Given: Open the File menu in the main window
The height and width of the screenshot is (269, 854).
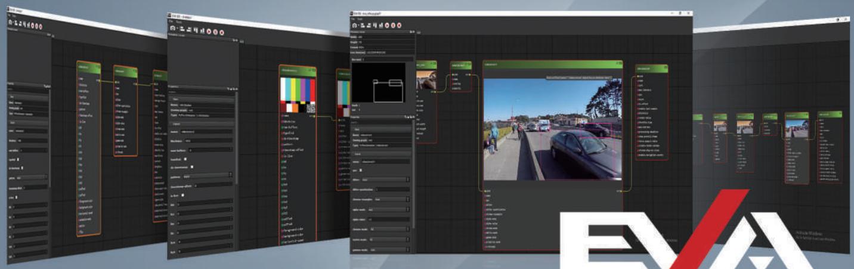Looking at the screenshot, I should tap(353, 19).
